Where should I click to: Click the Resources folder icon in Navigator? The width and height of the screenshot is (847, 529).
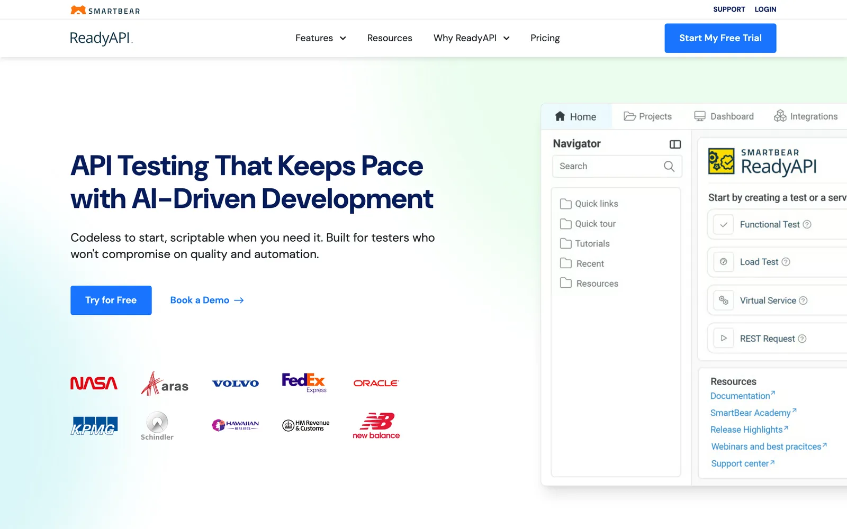[566, 283]
